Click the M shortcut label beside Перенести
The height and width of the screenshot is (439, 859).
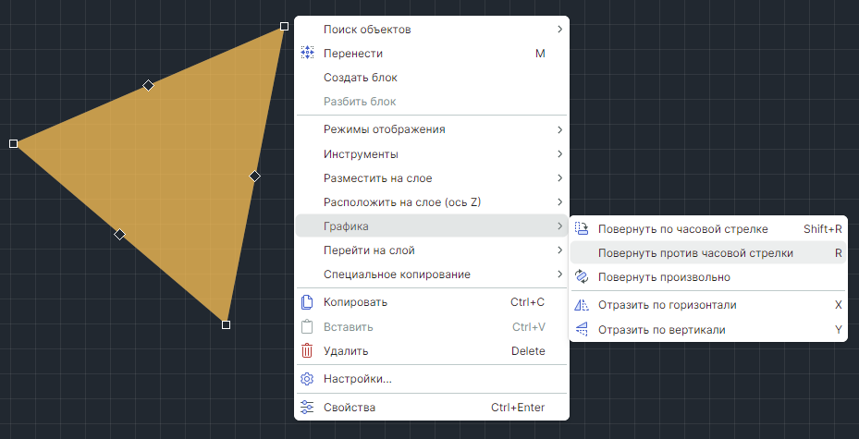coord(540,53)
